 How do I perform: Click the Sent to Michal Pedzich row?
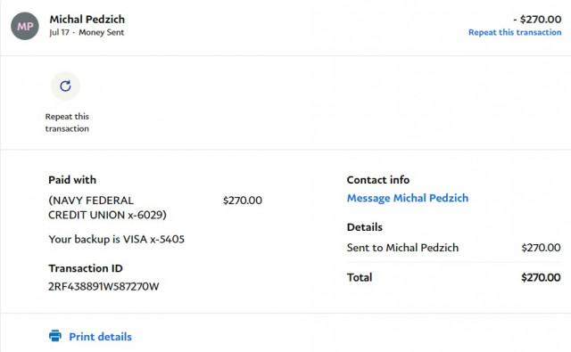click(x=454, y=248)
